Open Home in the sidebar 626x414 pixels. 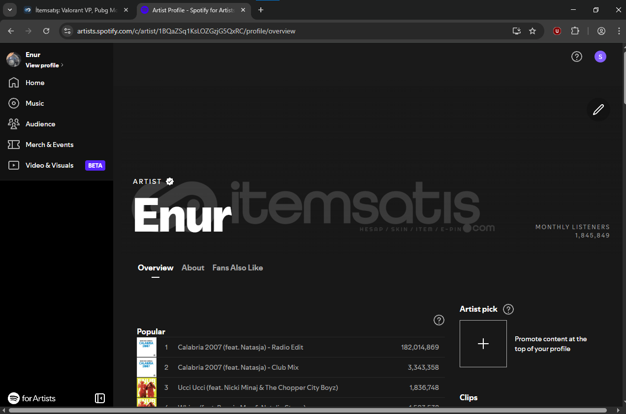point(35,83)
